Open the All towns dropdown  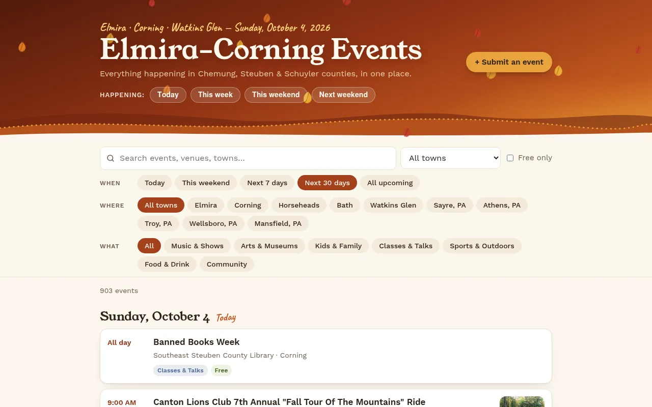tap(451, 158)
